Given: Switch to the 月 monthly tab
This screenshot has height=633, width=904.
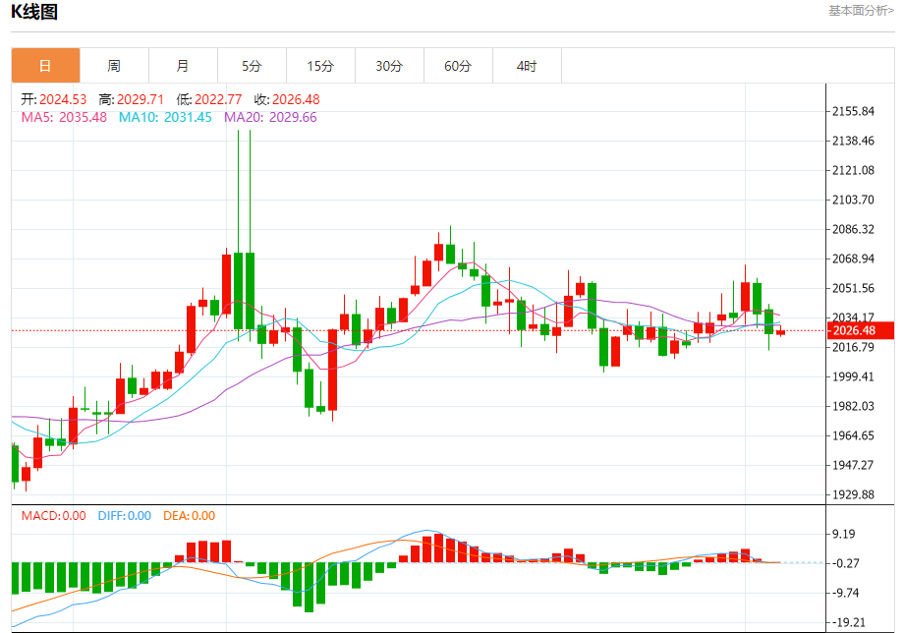Looking at the screenshot, I should [183, 66].
